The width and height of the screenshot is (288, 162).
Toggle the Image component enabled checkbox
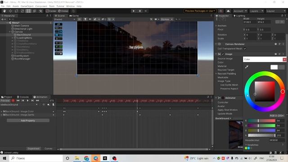(x=223, y=54)
